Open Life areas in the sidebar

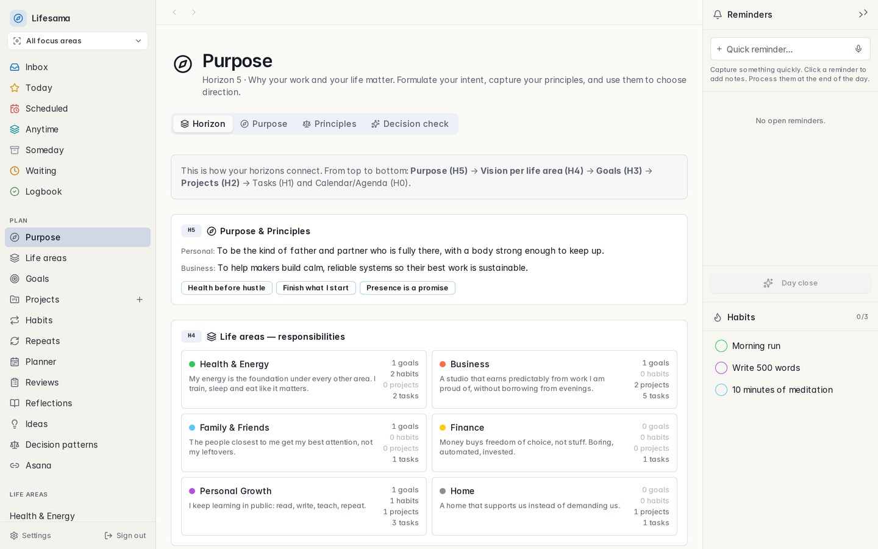(77, 258)
